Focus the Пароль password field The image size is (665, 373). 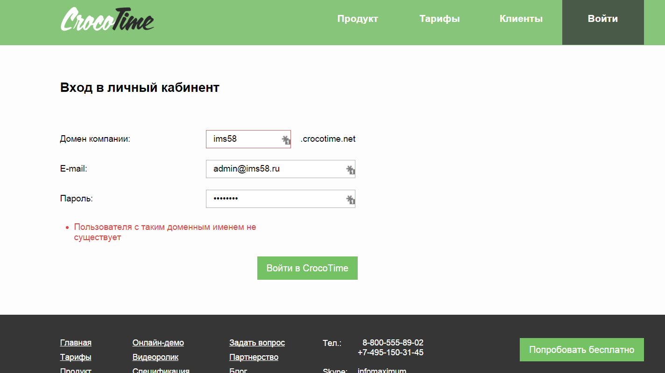(x=281, y=199)
